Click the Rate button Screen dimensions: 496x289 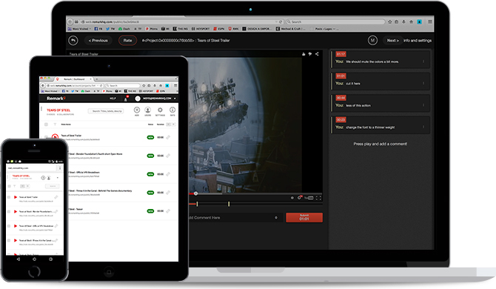point(127,41)
